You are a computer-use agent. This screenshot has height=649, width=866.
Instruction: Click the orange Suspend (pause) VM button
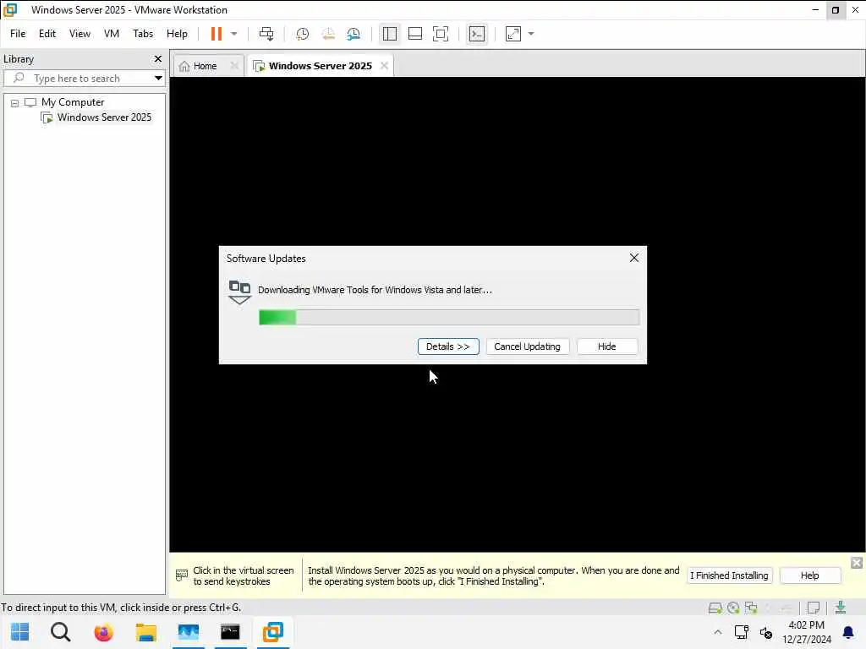216,34
